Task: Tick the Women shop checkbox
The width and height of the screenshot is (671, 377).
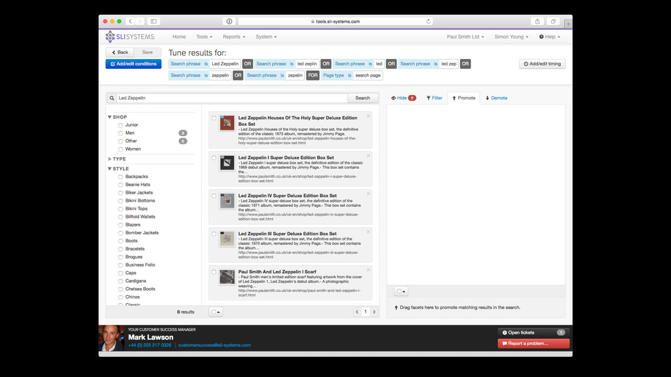Action: click(x=121, y=150)
